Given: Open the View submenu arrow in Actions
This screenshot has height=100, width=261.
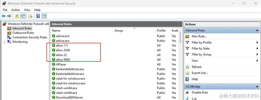Looking at the screenshot, I should point(257,61).
